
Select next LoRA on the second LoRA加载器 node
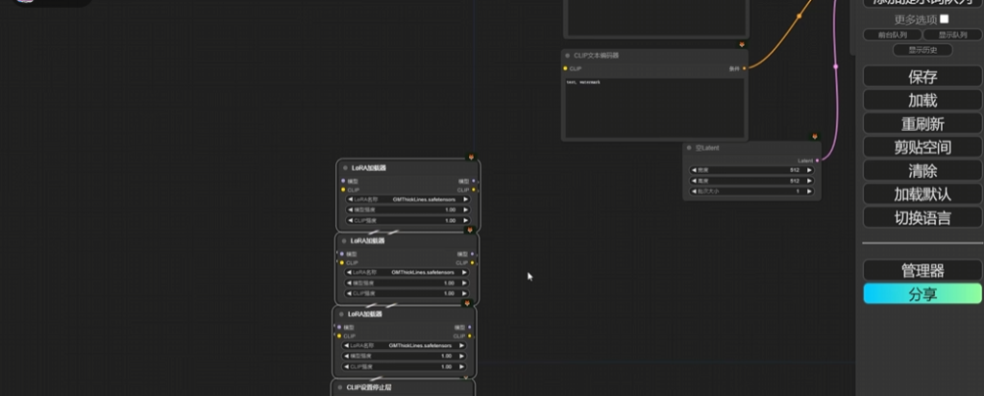pos(465,273)
